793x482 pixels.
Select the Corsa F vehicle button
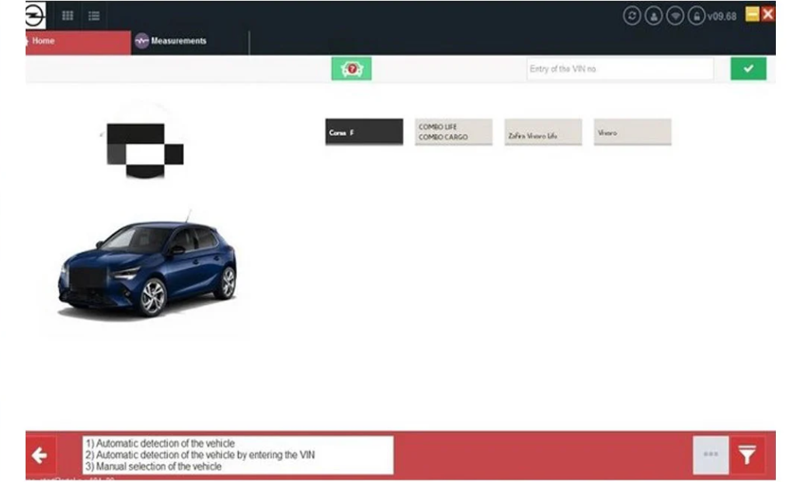pyautogui.click(x=364, y=132)
